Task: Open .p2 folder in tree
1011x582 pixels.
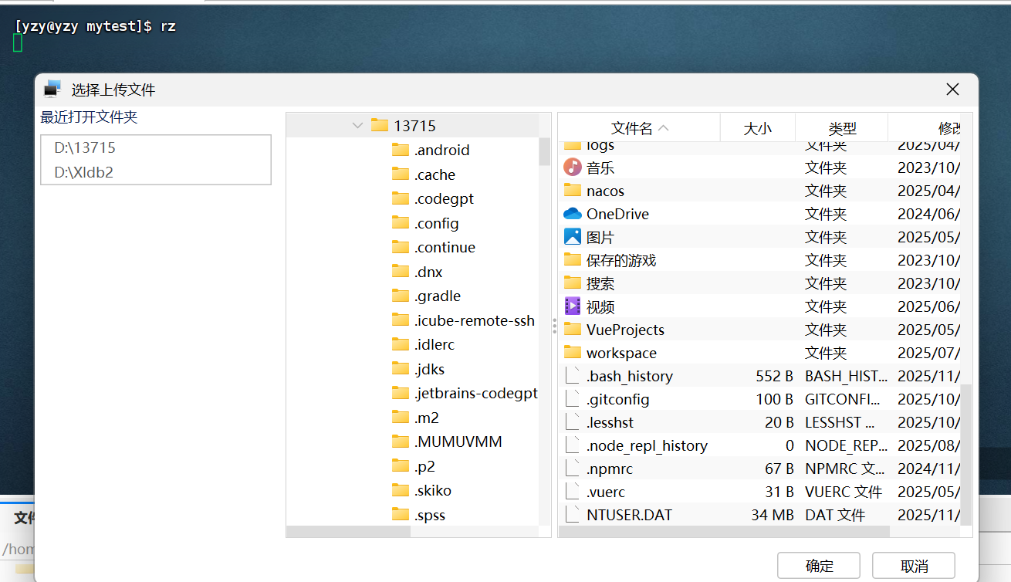Action: coord(424,466)
